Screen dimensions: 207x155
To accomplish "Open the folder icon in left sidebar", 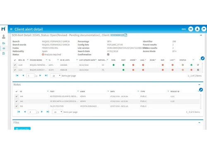I will 4,43.
